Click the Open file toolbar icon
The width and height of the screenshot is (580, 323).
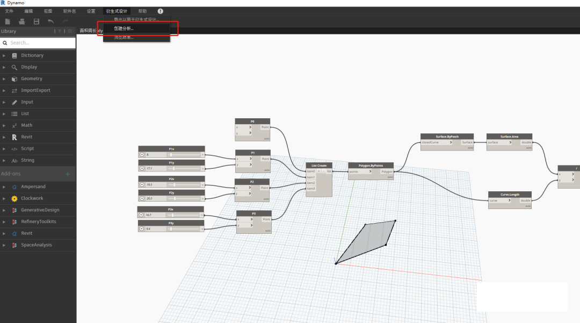pos(22,21)
